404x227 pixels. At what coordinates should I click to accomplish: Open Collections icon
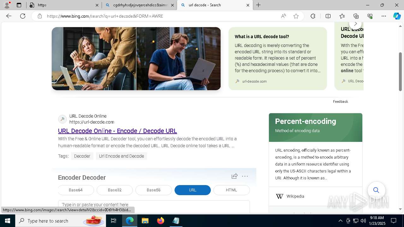[x=356, y=16]
